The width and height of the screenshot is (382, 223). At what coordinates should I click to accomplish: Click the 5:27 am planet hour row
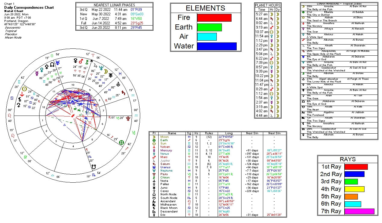(x=268, y=14)
